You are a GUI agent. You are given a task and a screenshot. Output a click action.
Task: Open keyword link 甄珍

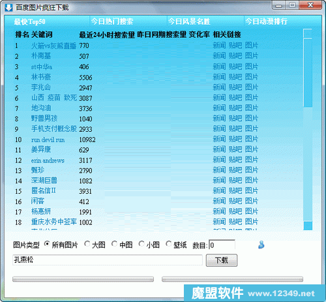(x=38, y=170)
